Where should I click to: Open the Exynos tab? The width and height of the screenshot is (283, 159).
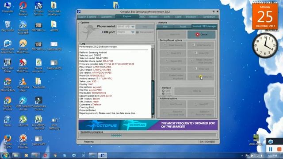click(x=127, y=16)
